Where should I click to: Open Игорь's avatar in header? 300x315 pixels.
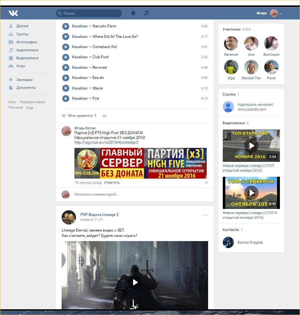click(274, 13)
